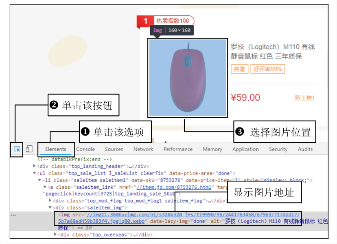This screenshot has height=244, width=337.
Task: Click the red Logitech mouse product image
Action: 188,78
